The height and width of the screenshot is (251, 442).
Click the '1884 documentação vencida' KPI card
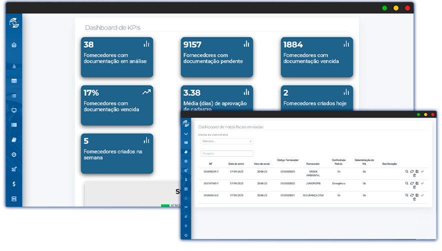pyautogui.click(x=317, y=58)
